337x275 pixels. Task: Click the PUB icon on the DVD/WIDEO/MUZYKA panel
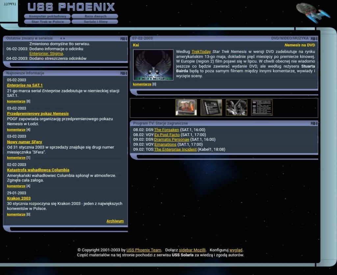tap(314, 39)
